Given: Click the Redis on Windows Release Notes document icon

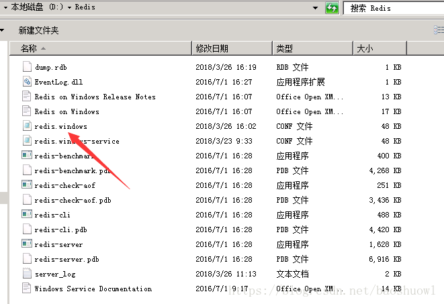Looking at the screenshot, I should point(27,96).
